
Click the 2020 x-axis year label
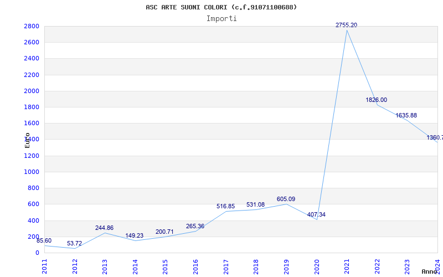point(316,266)
